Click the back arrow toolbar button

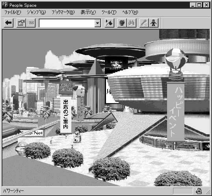pos(9,23)
